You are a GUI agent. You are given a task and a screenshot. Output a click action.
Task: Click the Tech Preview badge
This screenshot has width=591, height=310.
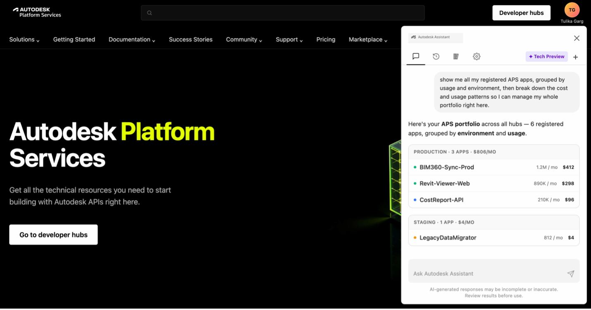(546, 57)
